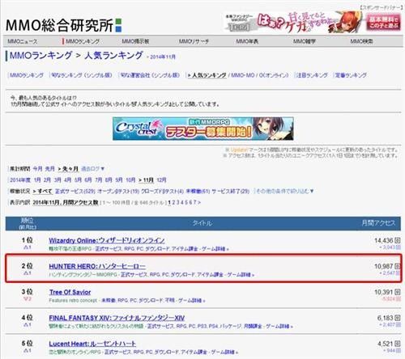Open the MMO掲示板 menu item
This screenshot has width=405, height=359.
tap(135, 41)
